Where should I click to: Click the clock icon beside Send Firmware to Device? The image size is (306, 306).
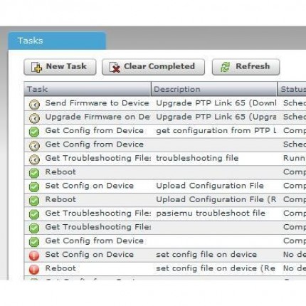(34, 105)
